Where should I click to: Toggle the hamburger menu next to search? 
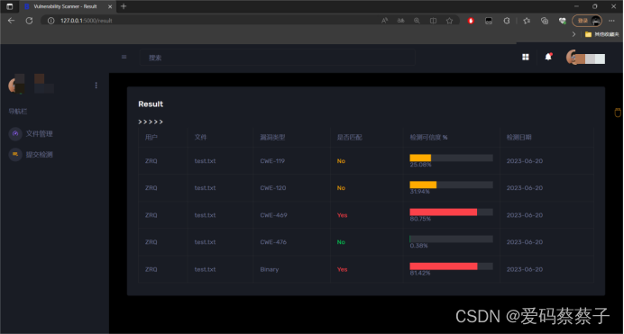point(124,58)
